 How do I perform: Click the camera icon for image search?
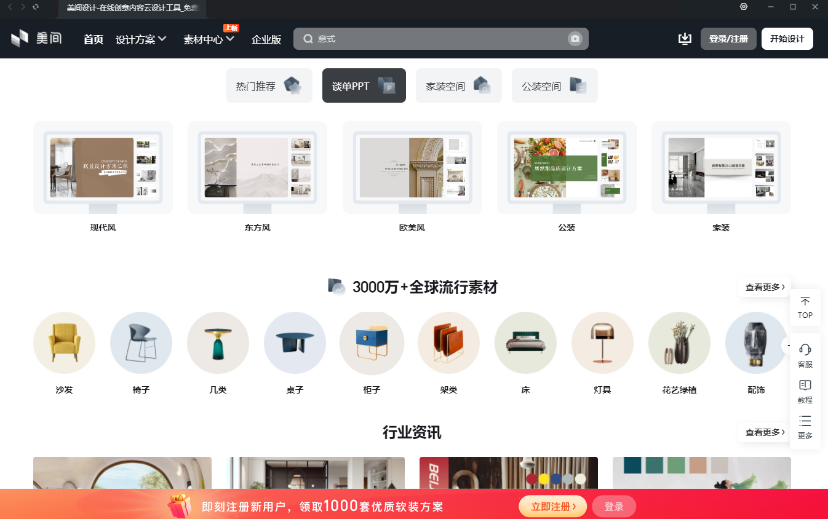tap(575, 39)
